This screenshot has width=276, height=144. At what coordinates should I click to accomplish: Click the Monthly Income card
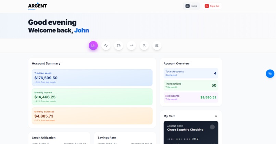coord(92,97)
